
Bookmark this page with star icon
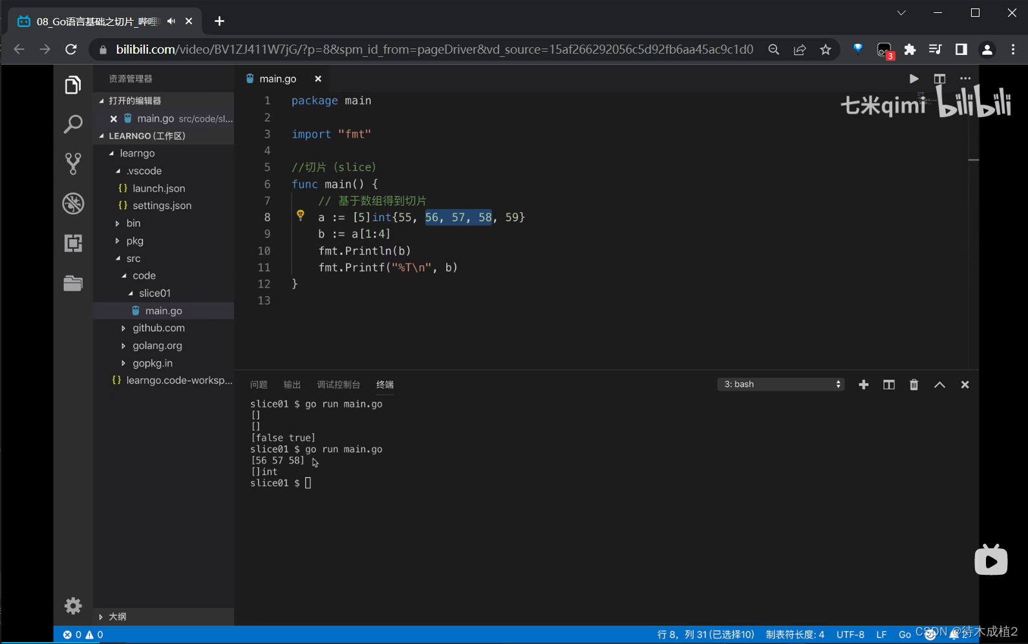tap(826, 50)
